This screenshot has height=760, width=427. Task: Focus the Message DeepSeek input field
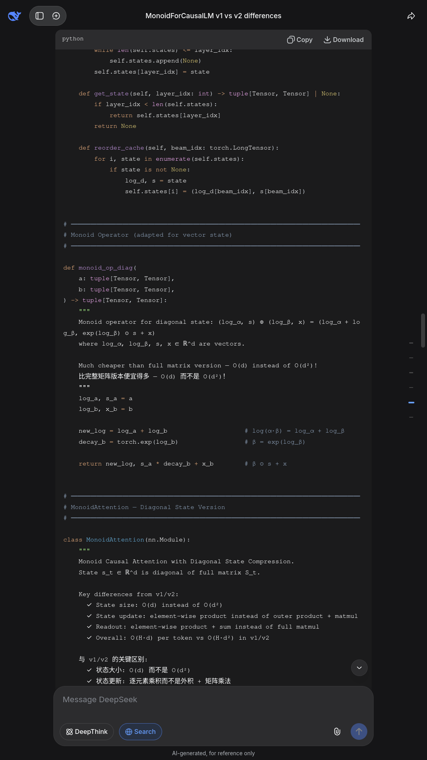coord(213,700)
